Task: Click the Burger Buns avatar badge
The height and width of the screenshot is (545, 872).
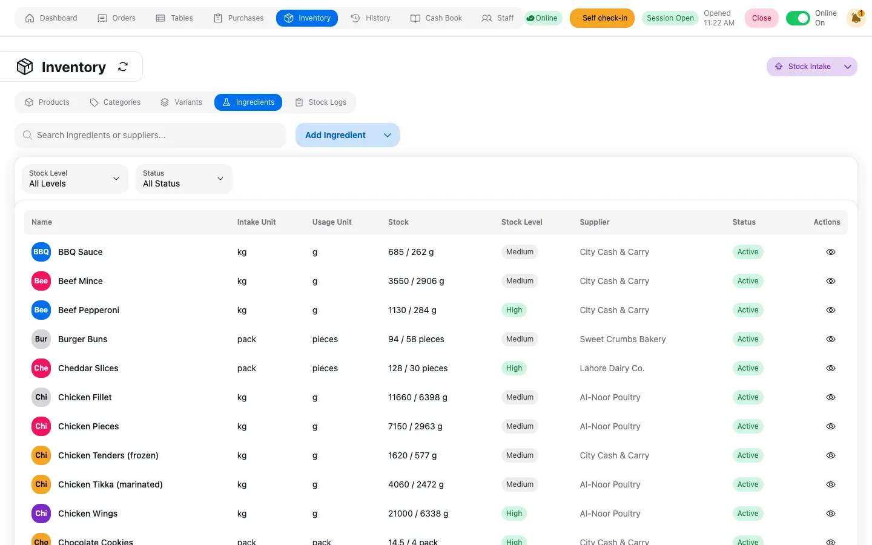Action: point(41,339)
